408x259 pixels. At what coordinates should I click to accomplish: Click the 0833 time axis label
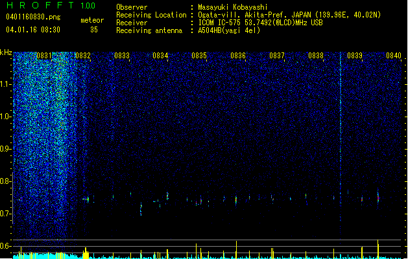click(x=122, y=56)
